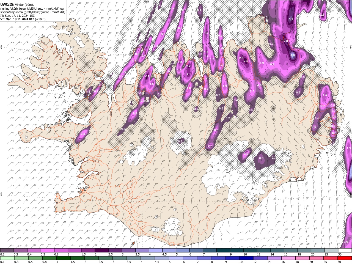
Task: Click the 2.4 precipitation value on the map
Action: coord(147,76)
